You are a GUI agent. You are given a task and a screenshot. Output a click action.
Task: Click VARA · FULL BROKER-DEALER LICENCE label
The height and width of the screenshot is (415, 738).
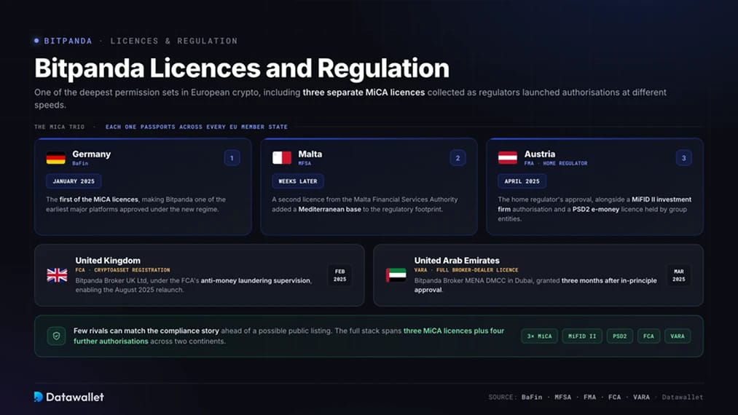[466, 270]
